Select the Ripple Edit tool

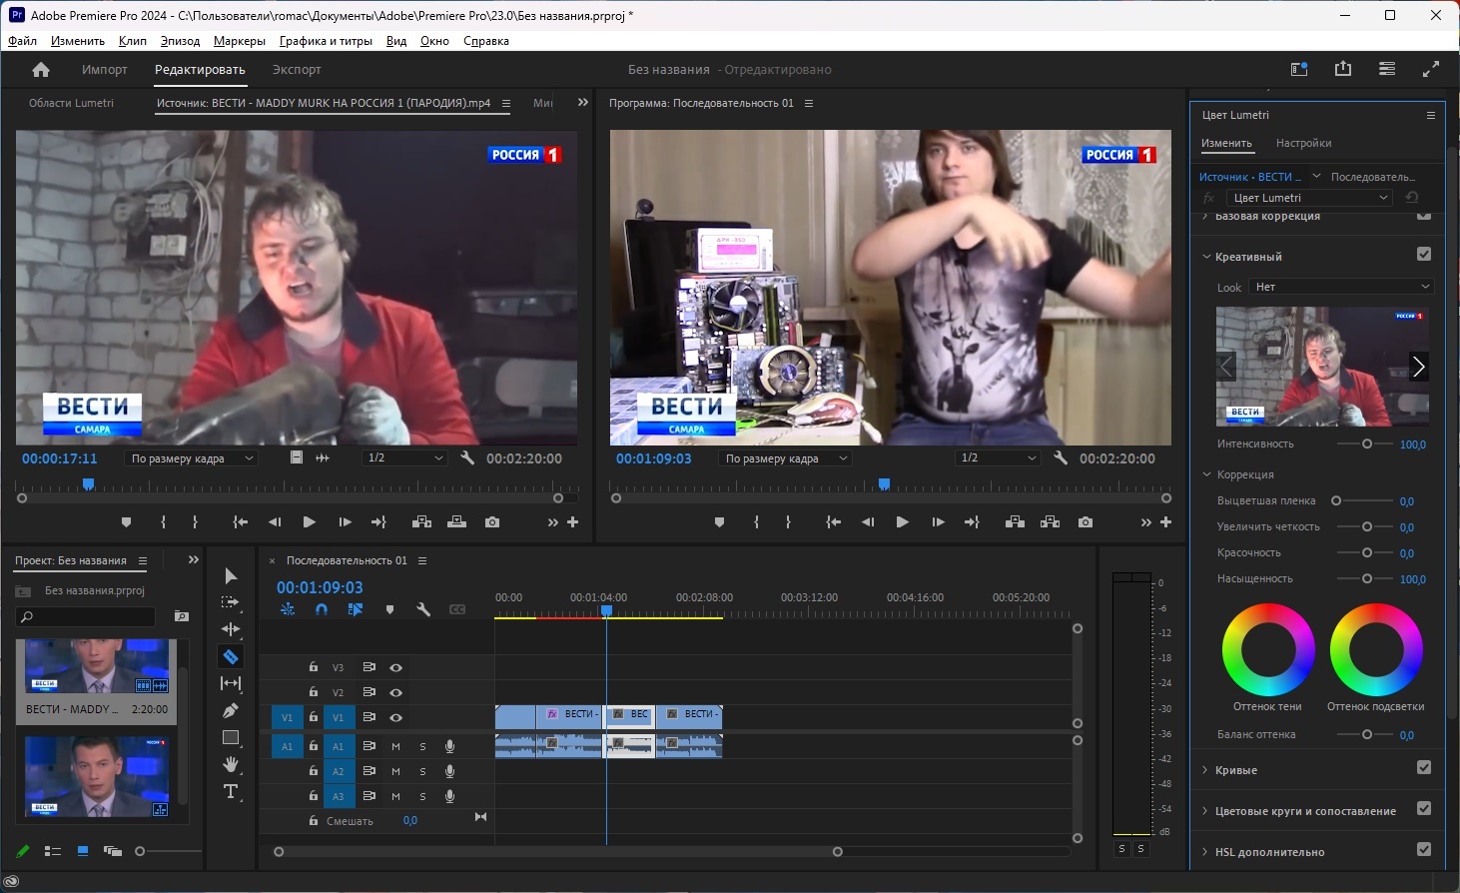point(231,629)
